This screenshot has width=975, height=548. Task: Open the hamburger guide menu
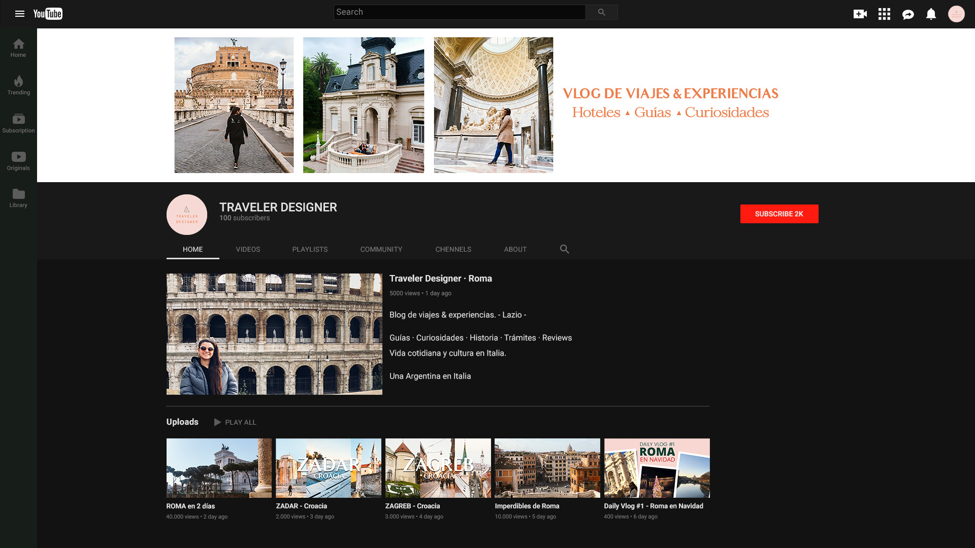tap(20, 14)
